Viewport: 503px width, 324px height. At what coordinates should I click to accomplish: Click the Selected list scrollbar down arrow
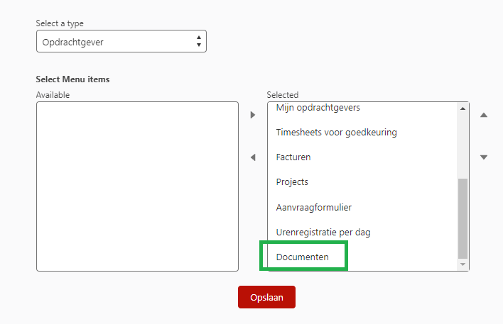point(463,264)
